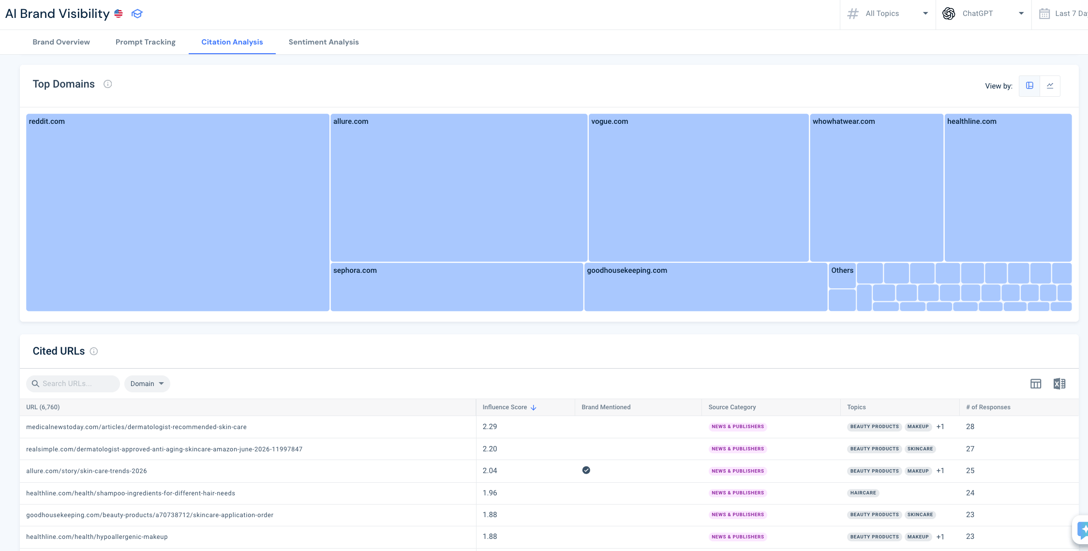Click the +1 topics badge for hypoallergenic-makeup row
This screenshot has width=1088, height=551.
940,536
